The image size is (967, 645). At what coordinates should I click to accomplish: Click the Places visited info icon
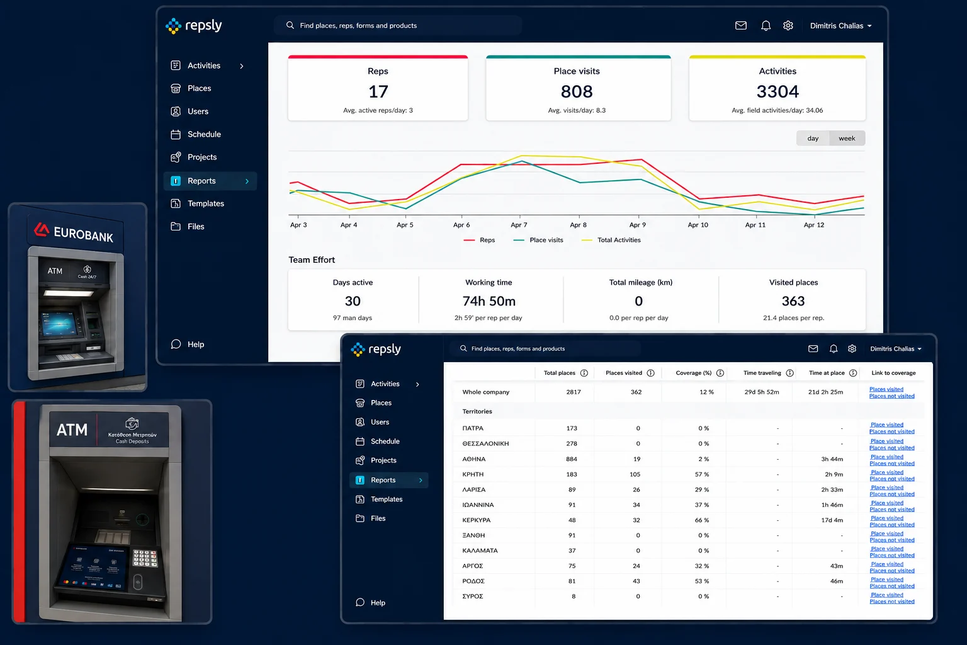click(x=651, y=373)
